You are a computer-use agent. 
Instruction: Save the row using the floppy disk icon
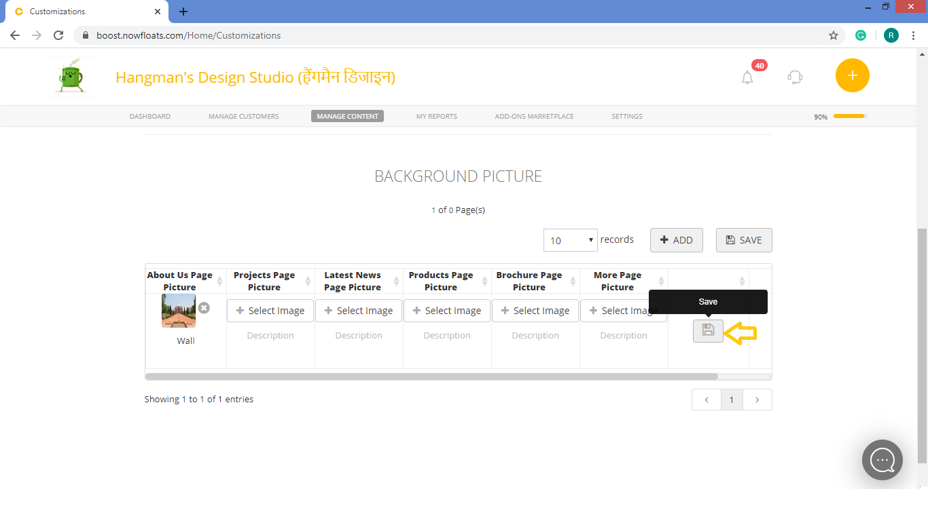[708, 331]
